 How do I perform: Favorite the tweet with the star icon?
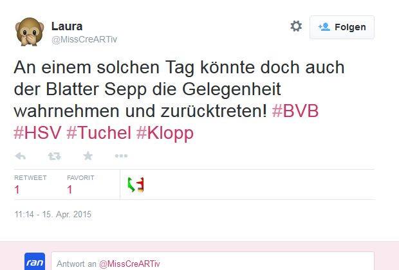88,156
